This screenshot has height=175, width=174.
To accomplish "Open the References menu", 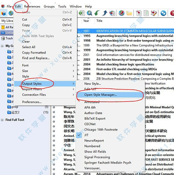I will [x=32, y=6].
